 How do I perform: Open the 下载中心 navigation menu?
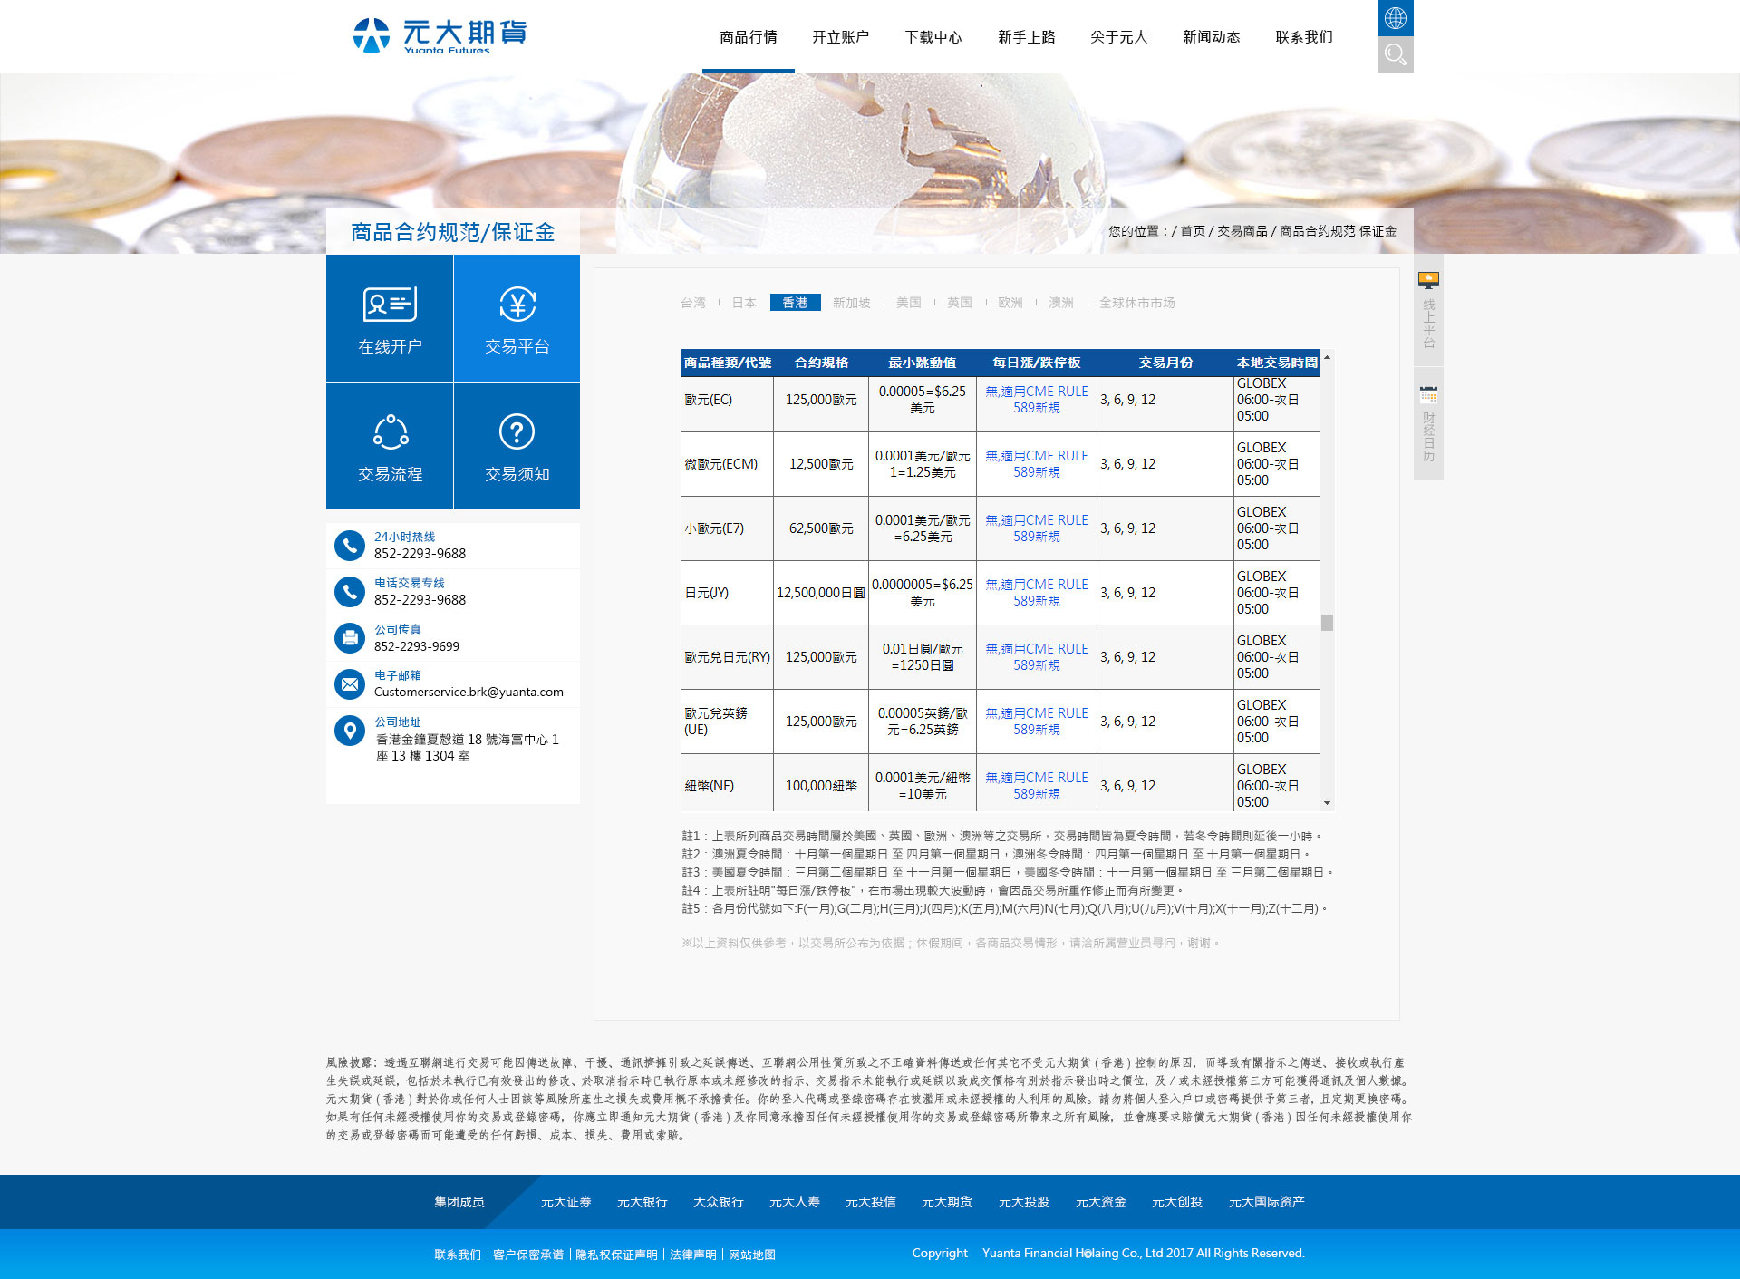pos(933,37)
